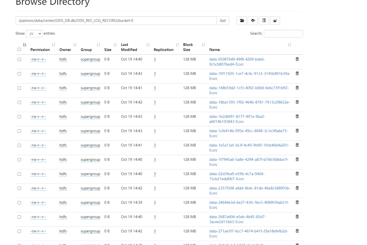Click replication value 3 for data-22d3fea9
Image resolution: width=367 pixels, height=245 pixels.
pyautogui.click(x=155, y=174)
